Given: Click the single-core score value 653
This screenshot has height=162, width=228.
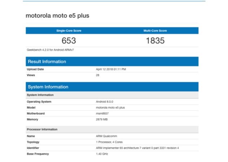Looking at the screenshot, I should point(69,40).
